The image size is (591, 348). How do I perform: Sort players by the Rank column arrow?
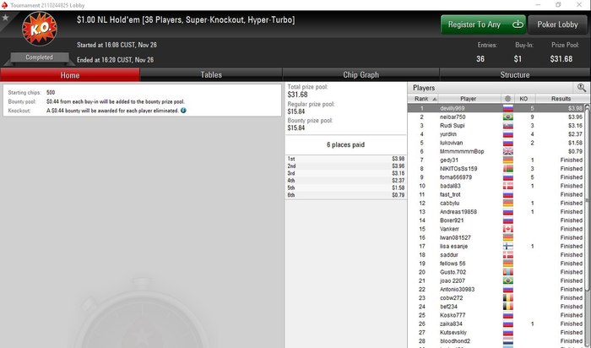(x=435, y=99)
